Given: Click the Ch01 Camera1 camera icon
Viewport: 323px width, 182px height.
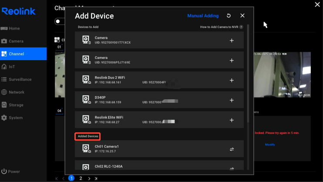Looking at the screenshot, I should pos(86,148).
